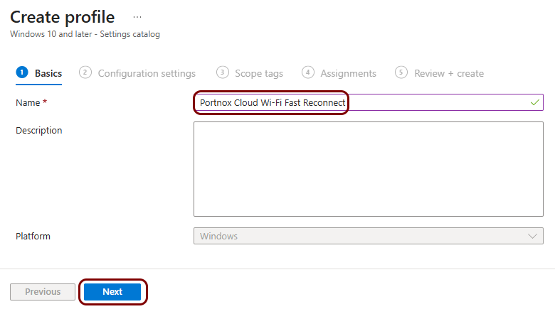Expand the Platform dropdown chevron arrow
The width and height of the screenshot is (555, 314).
[x=532, y=236]
